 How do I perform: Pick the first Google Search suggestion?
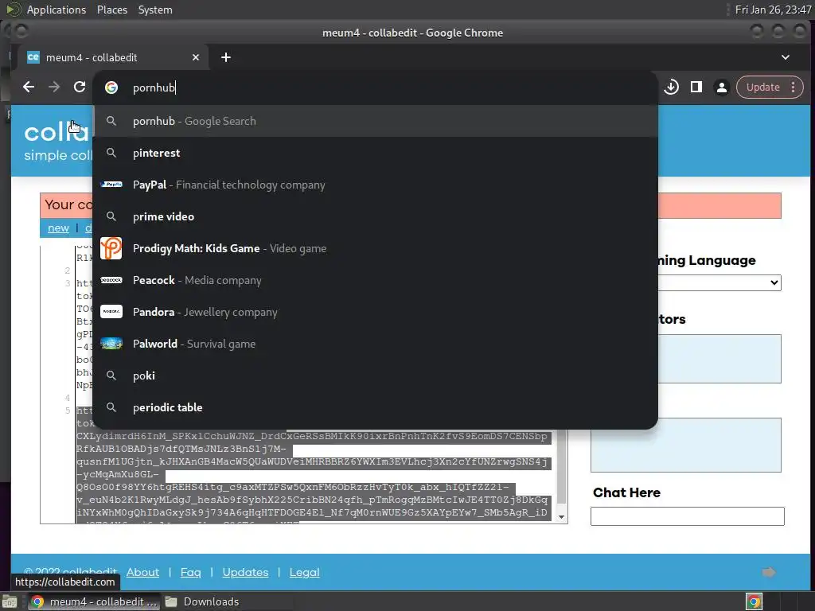coord(376,121)
